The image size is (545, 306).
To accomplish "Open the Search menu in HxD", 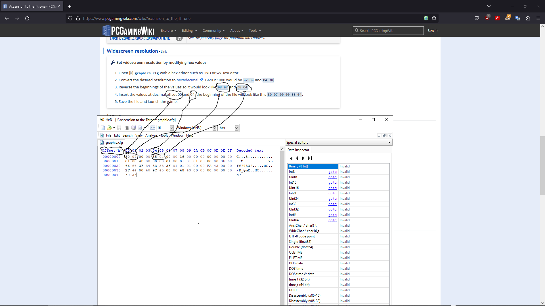I will coord(127,135).
